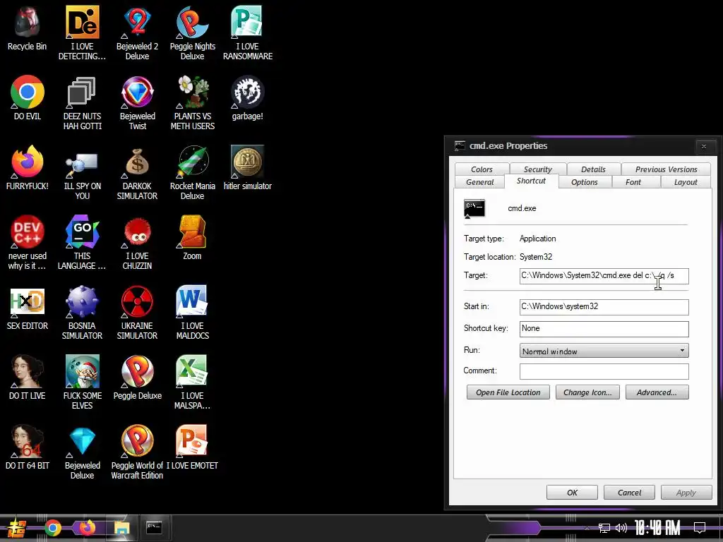Click into the Comment field
Viewport: 723px width, 542px height.
[604, 371]
